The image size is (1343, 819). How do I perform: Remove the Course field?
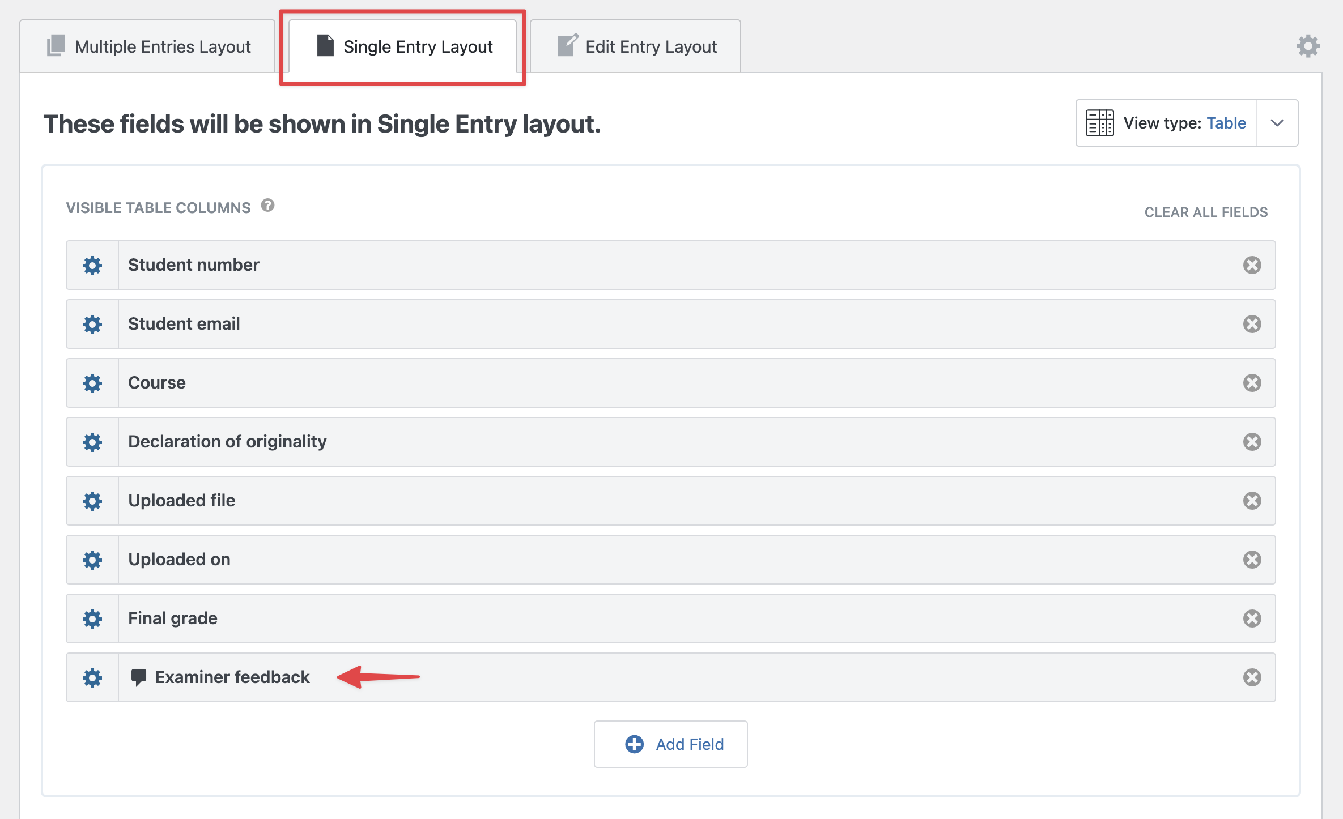coord(1252,383)
